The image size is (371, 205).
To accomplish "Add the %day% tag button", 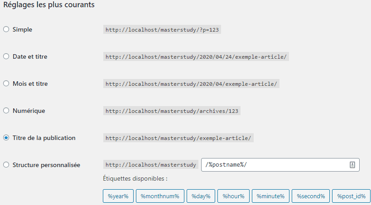I will click(x=201, y=196).
